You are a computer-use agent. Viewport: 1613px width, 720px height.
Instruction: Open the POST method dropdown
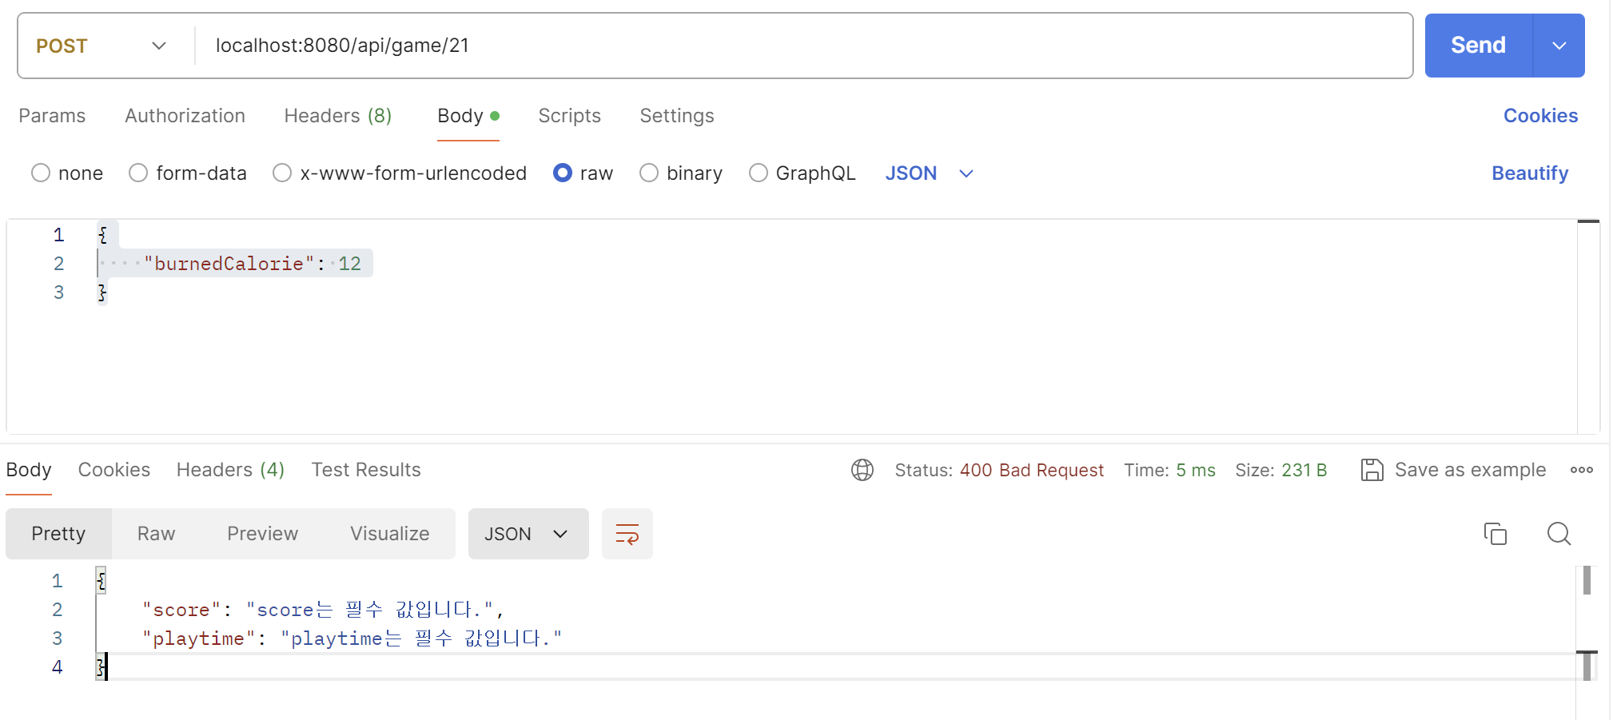pos(159,46)
